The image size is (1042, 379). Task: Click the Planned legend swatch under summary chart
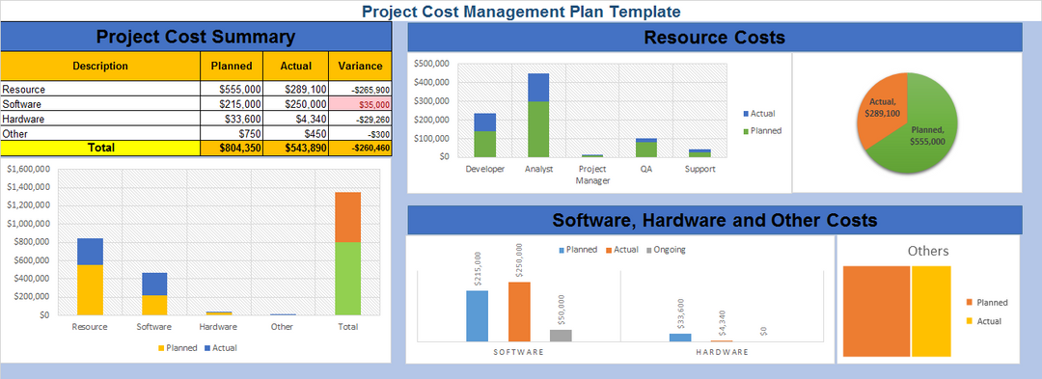click(161, 348)
